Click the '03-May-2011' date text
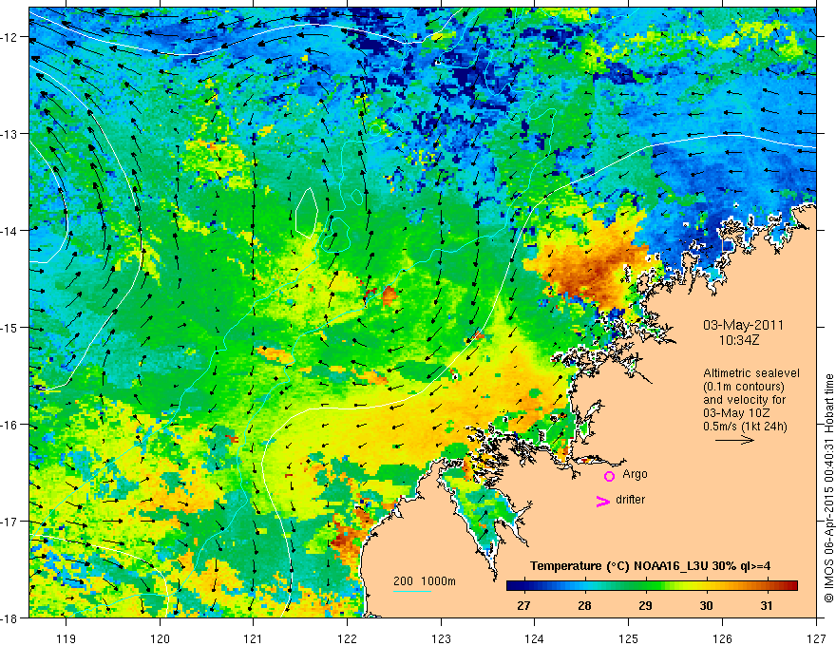Screen dimensions: 836x646 point(743,325)
